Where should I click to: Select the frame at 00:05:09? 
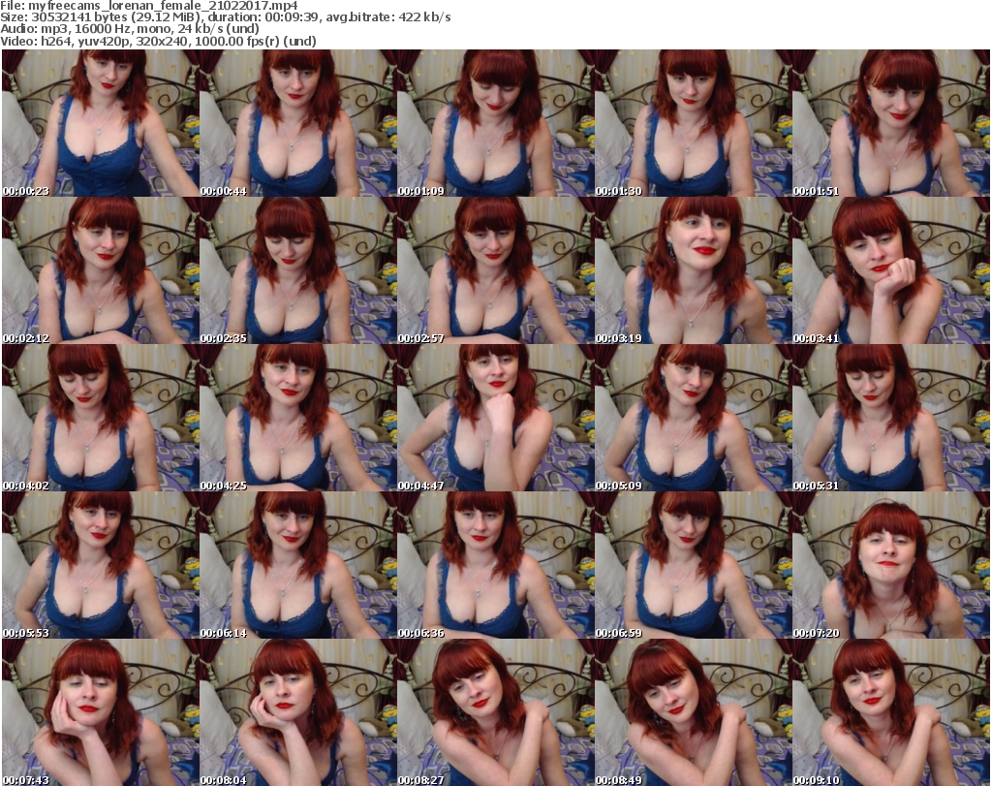click(693, 419)
